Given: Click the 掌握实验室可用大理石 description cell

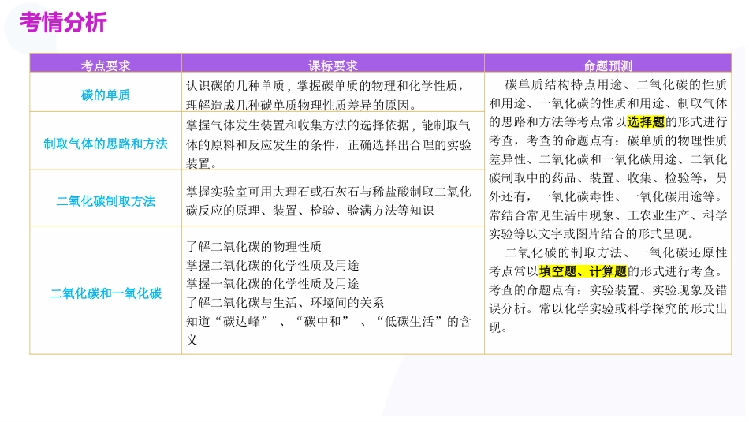Looking at the screenshot, I should 331,201.
